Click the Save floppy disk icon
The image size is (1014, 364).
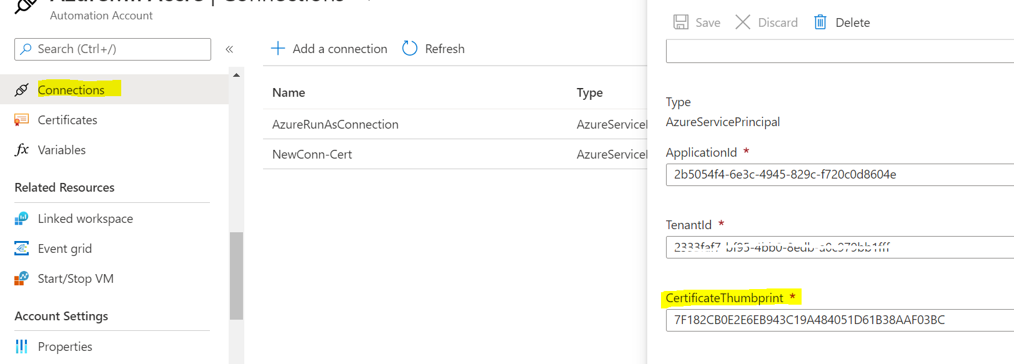(x=680, y=22)
